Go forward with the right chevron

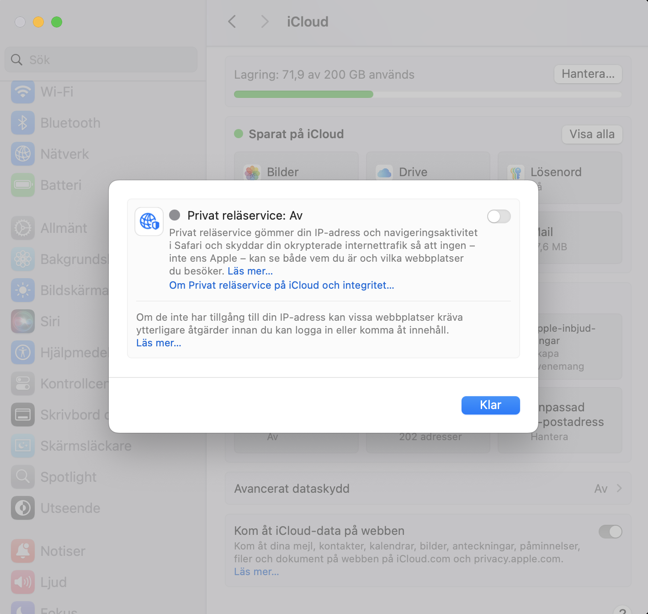pyautogui.click(x=265, y=22)
